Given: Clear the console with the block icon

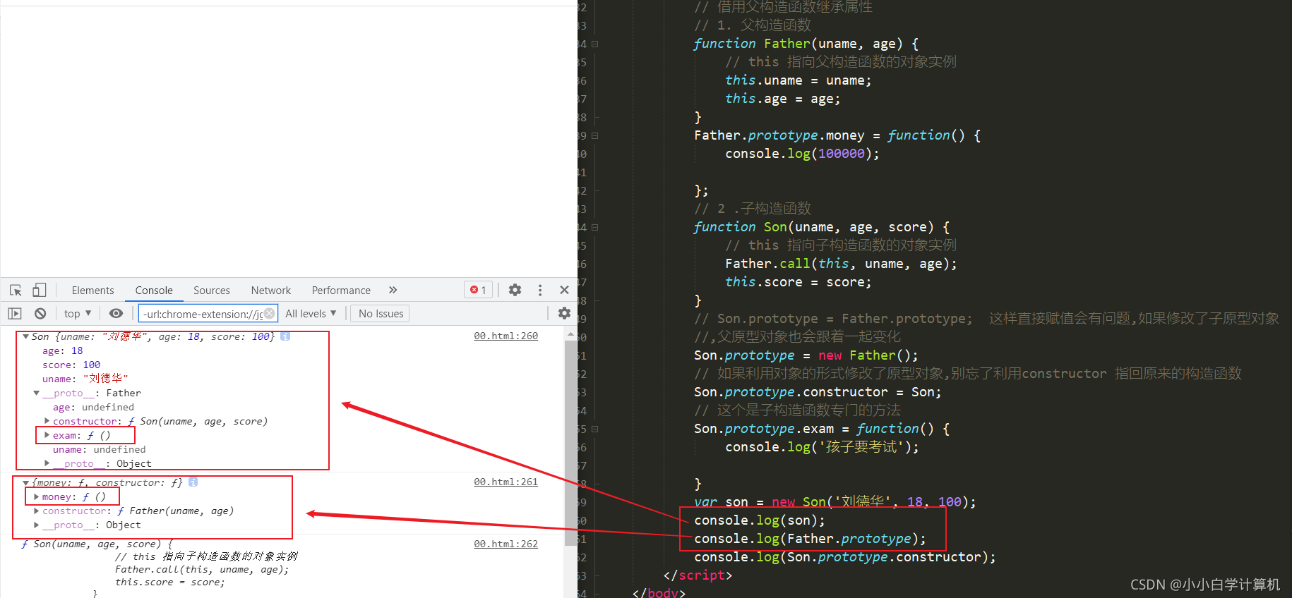Looking at the screenshot, I should (x=40, y=314).
